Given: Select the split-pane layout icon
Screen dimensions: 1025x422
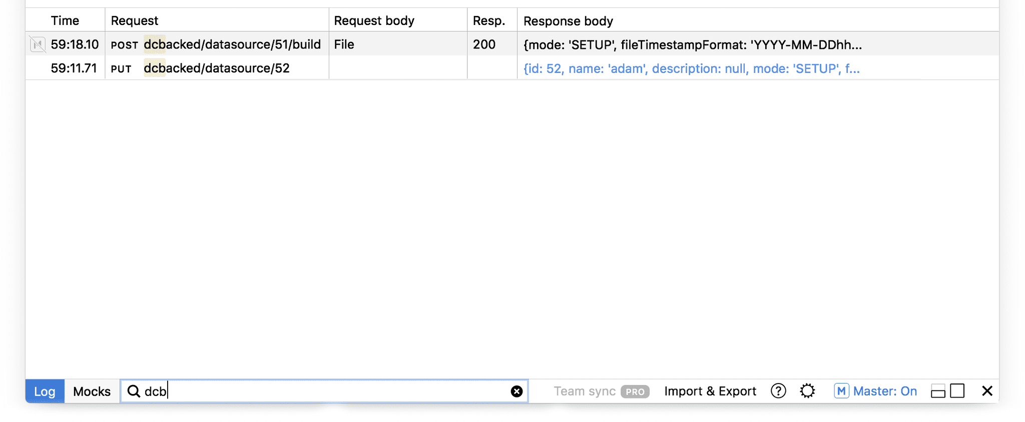Looking at the screenshot, I should pyautogui.click(x=938, y=390).
